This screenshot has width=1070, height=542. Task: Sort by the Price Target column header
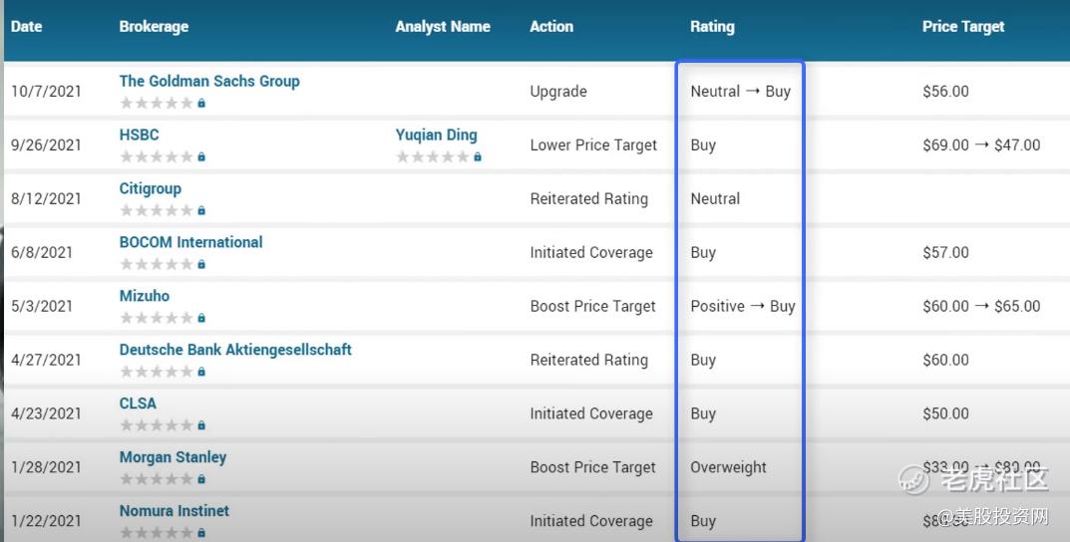click(963, 27)
